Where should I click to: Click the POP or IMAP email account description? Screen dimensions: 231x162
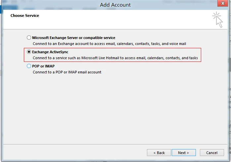click(x=67, y=72)
